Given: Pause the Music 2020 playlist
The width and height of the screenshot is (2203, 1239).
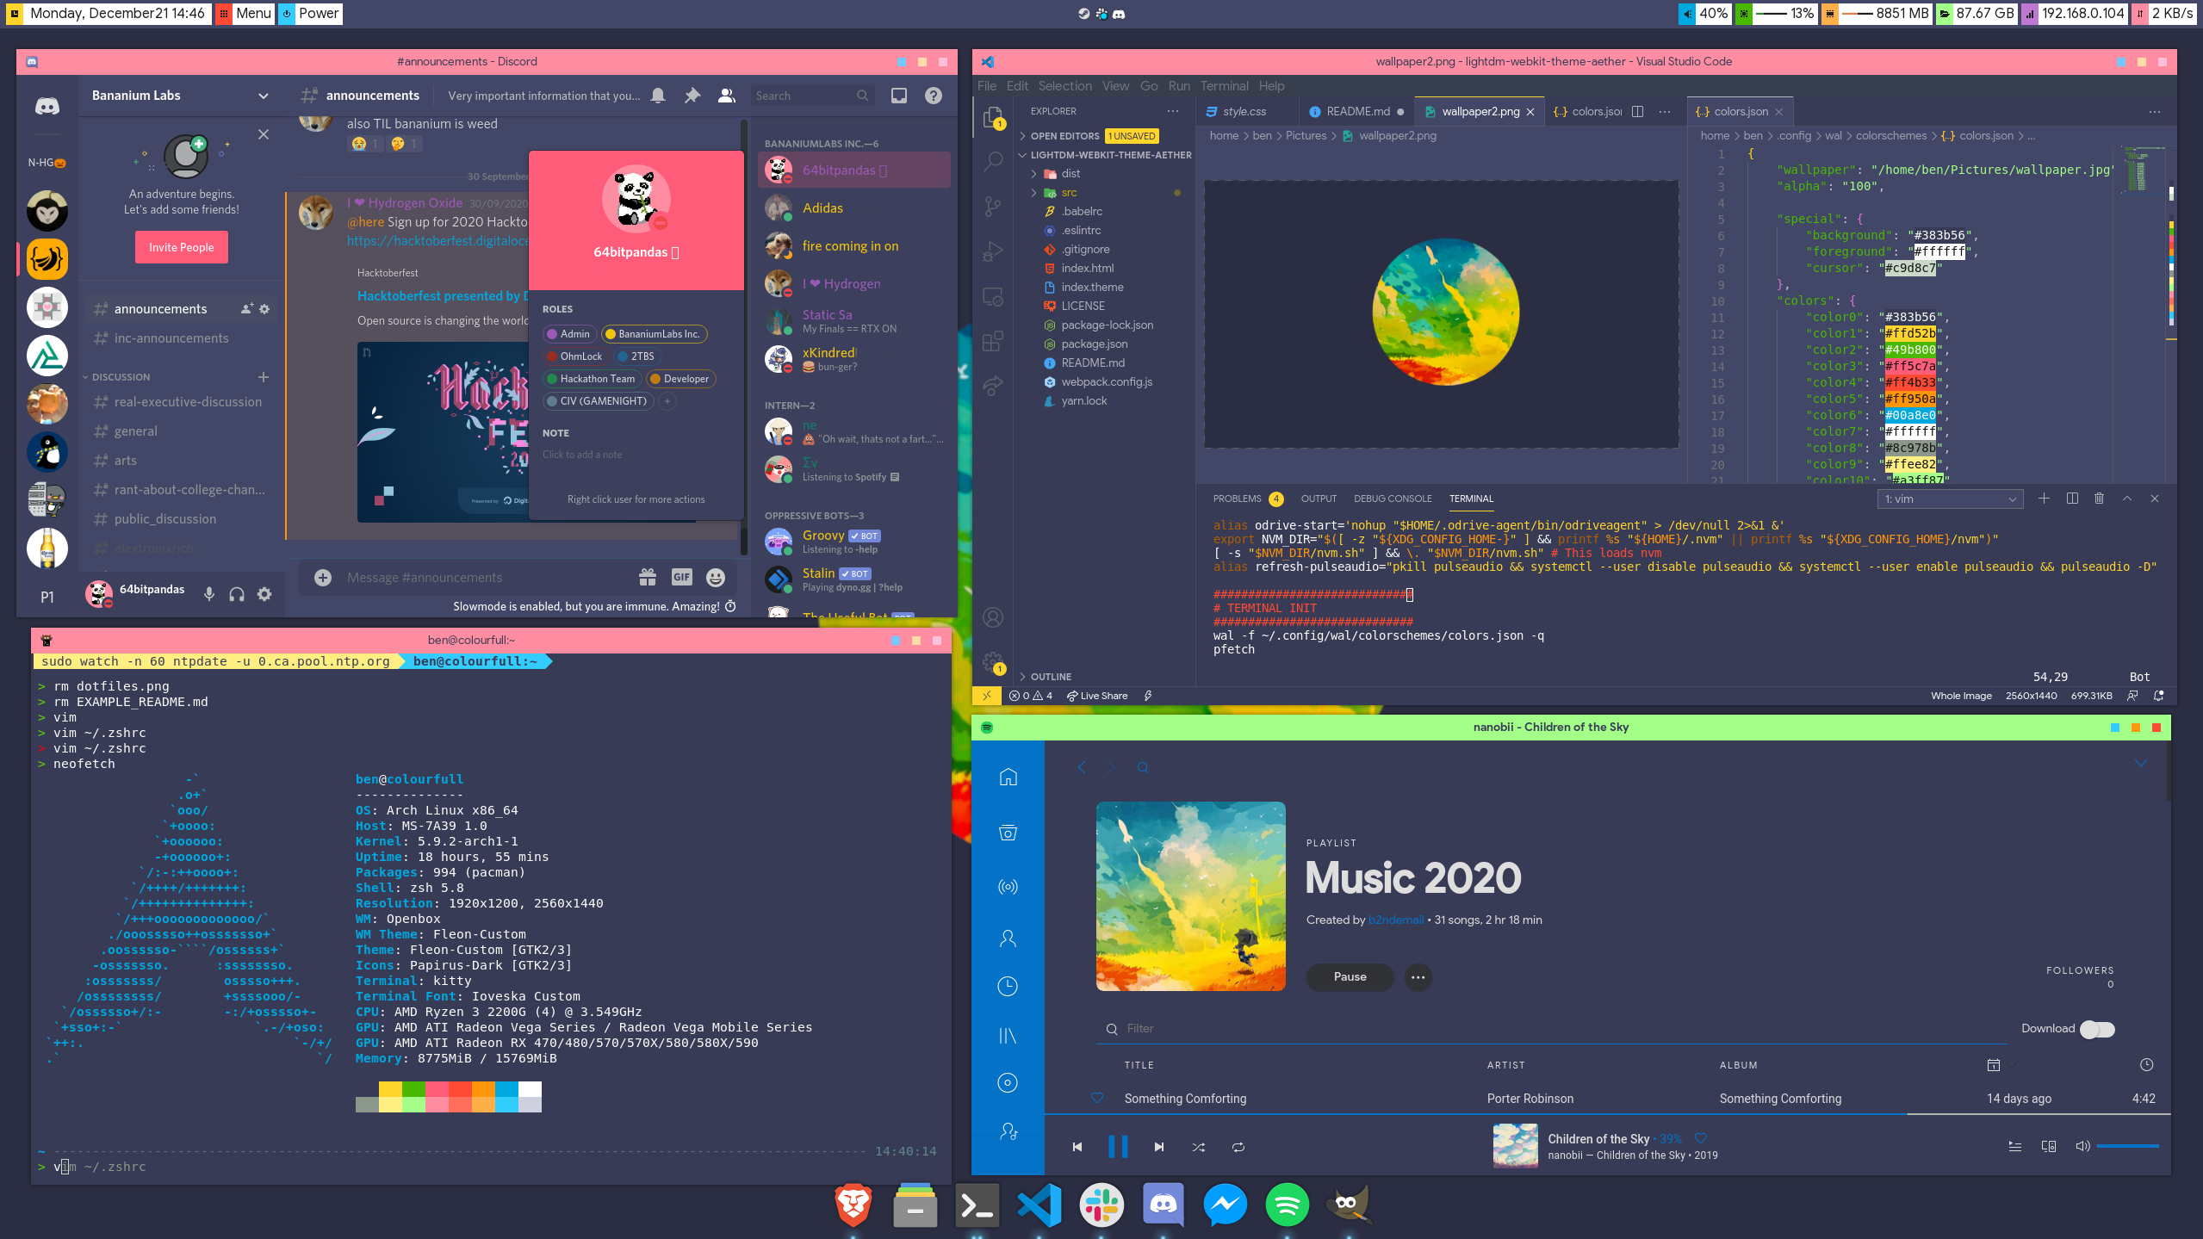Looking at the screenshot, I should (1350, 976).
